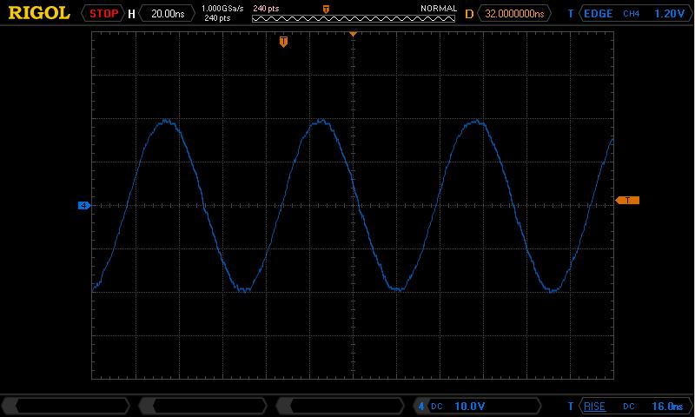This screenshot has width=695, height=417.
Task: Click the orange trigger level arrow right of the grid
Action: 627,201
